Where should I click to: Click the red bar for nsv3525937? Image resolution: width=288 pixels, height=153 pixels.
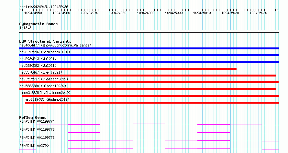pos(149,82)
